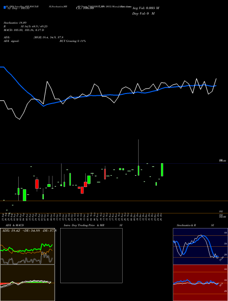
Task: Click the 'Stochastics: 18.09' reading
Action: 15,23
